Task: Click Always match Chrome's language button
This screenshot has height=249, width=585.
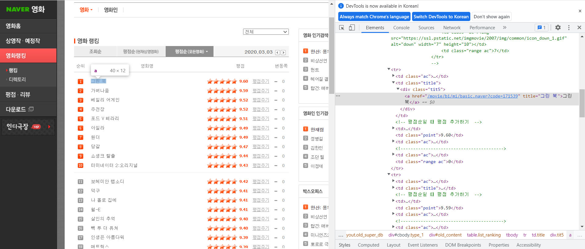Action: 374,17
